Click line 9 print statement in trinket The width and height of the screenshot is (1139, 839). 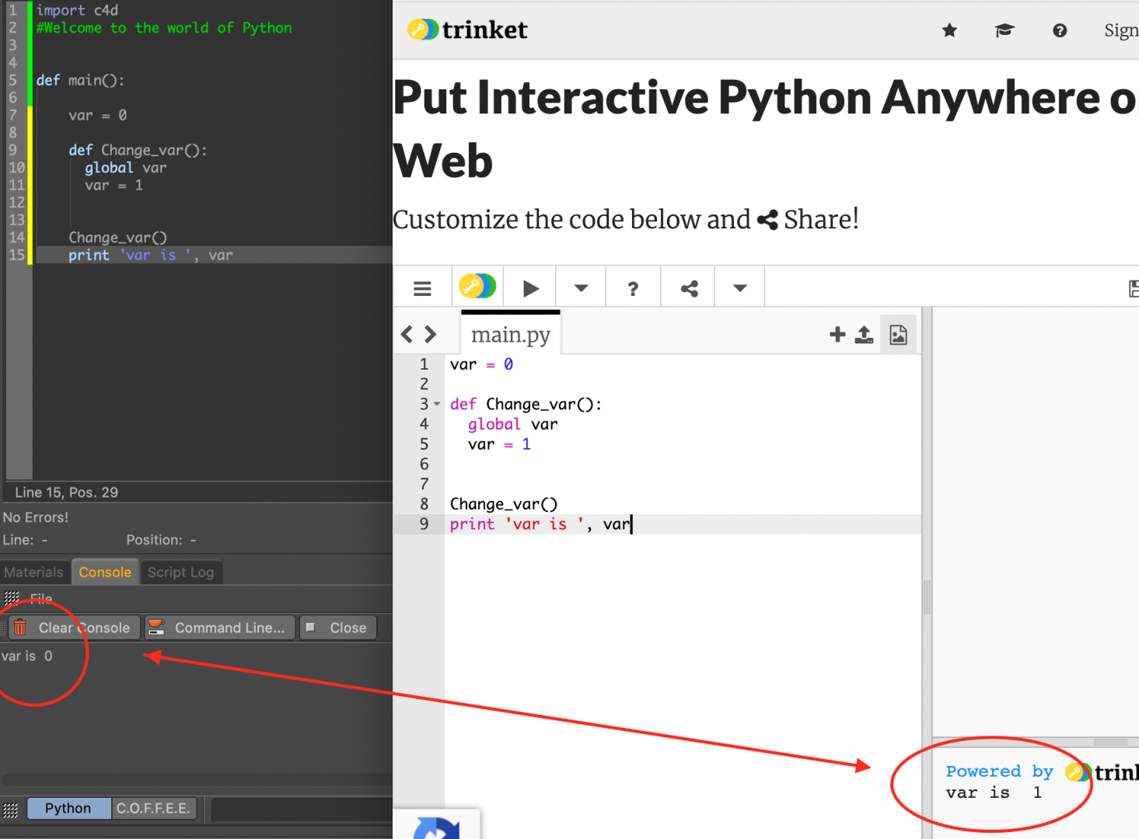coord(540,524)
